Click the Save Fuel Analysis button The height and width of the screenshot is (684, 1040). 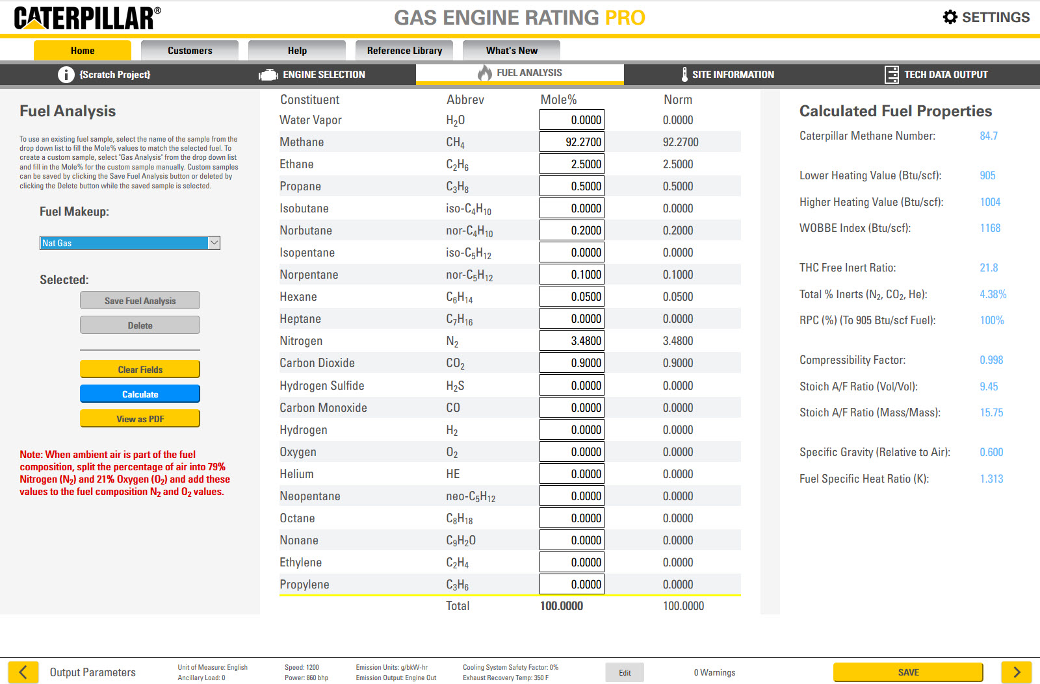click(x=140, y=301)
